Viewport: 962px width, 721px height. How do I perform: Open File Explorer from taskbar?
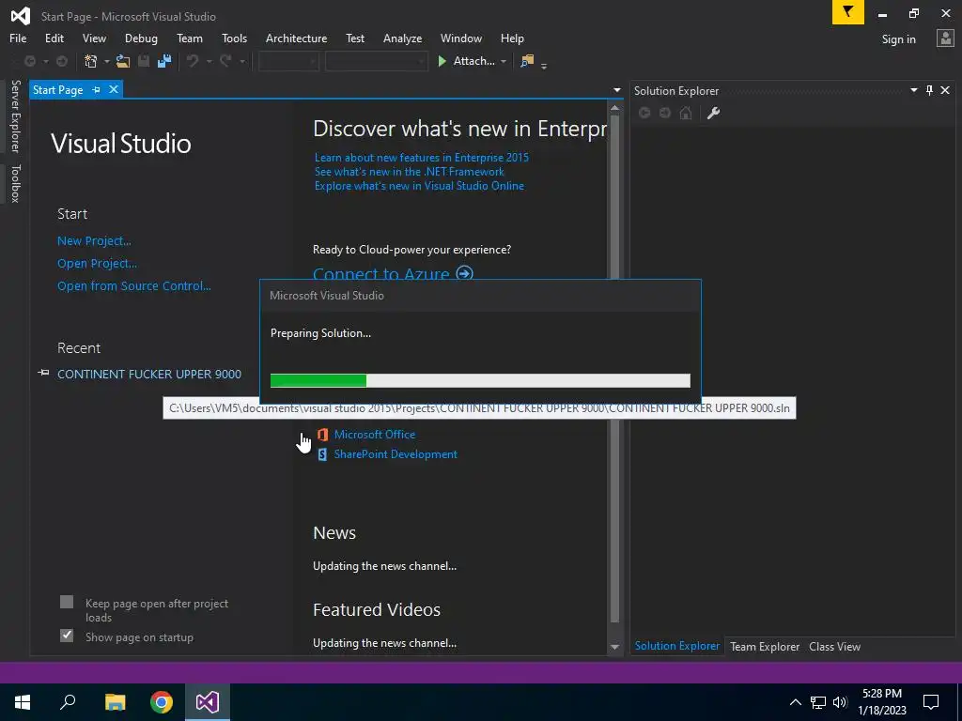click(x=116, y=702)
